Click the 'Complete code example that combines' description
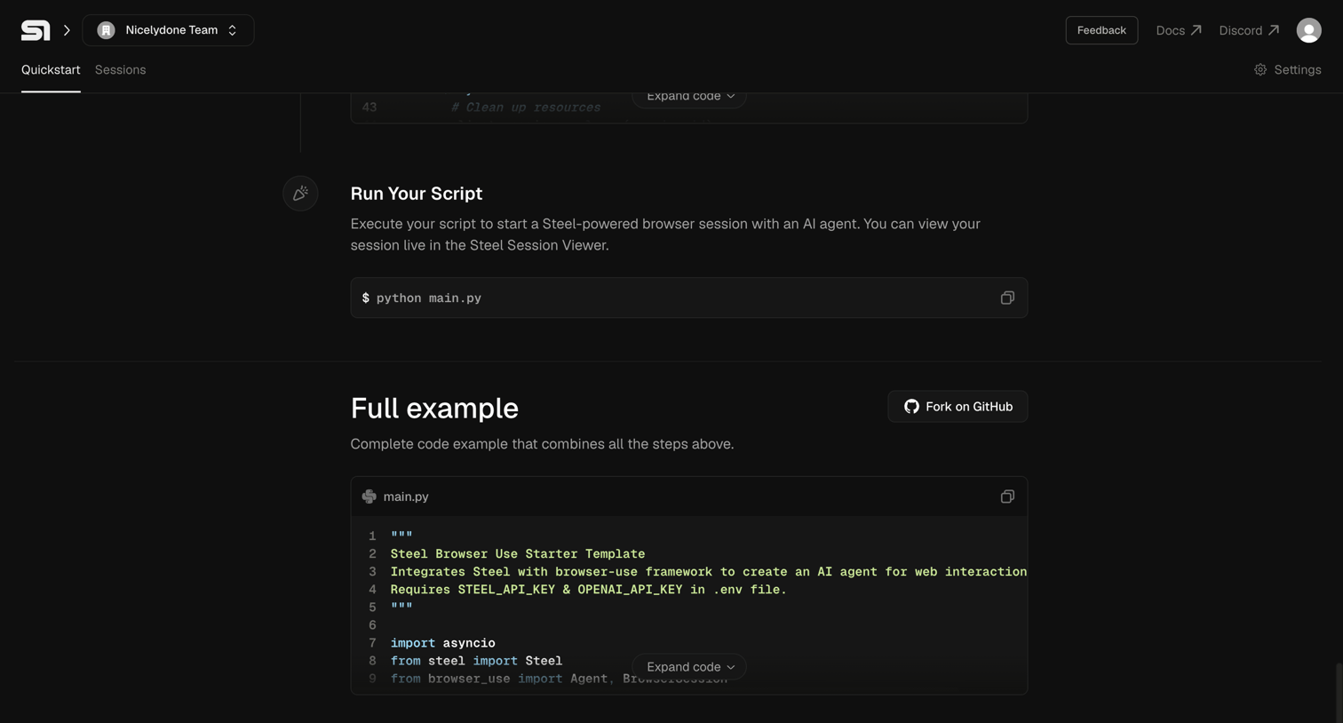 click(542, 444)
